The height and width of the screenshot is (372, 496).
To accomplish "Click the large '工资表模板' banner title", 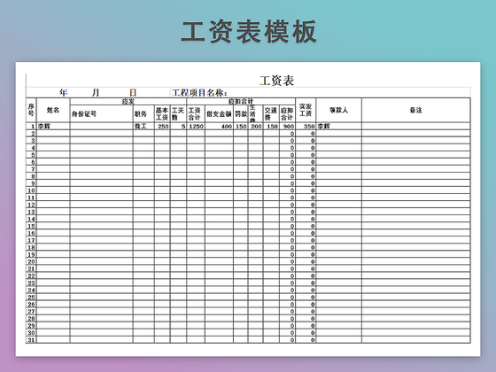I will 249,32.
